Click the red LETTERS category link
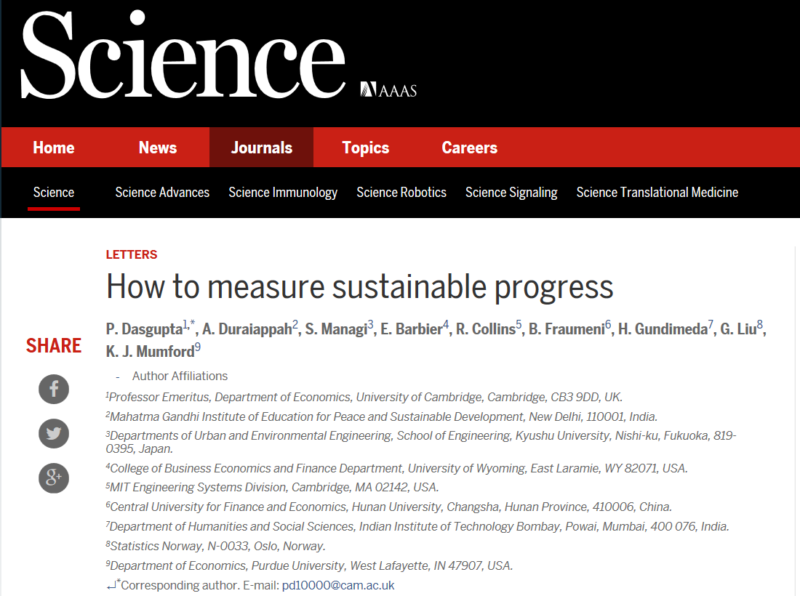Image resolution: width=800 pixels, height=596 pixels. click(x=132, y=254)
